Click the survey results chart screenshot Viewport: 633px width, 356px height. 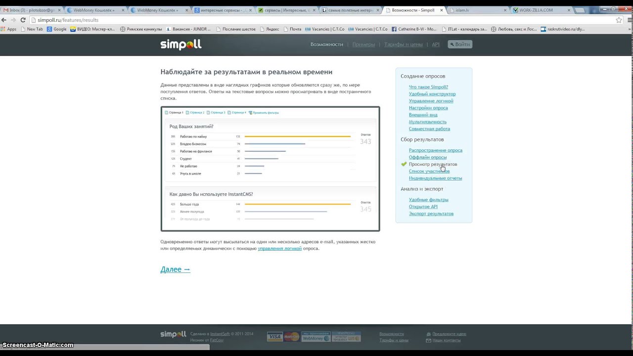tap(270, 169)
